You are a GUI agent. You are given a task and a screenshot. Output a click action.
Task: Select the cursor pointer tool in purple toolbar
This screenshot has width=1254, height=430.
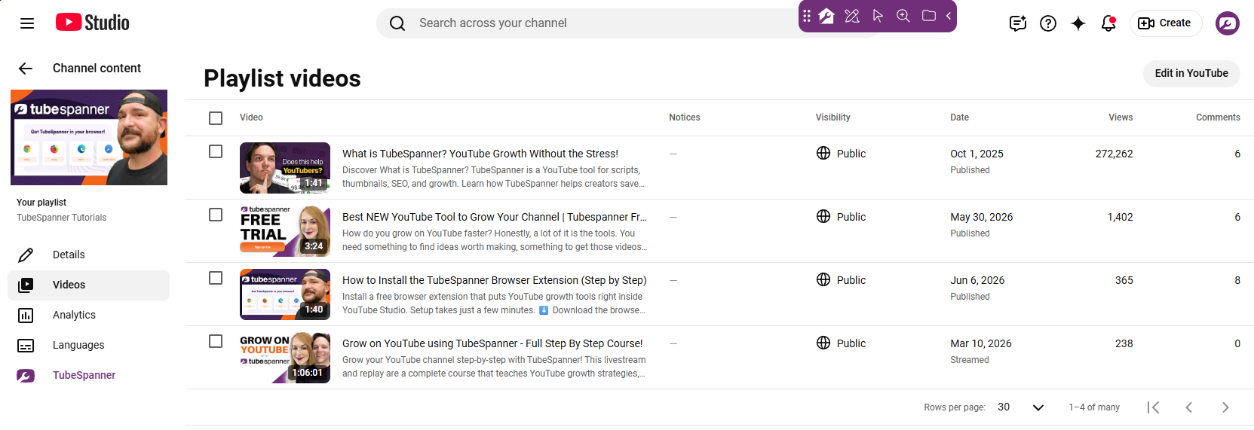coord(878,16)
